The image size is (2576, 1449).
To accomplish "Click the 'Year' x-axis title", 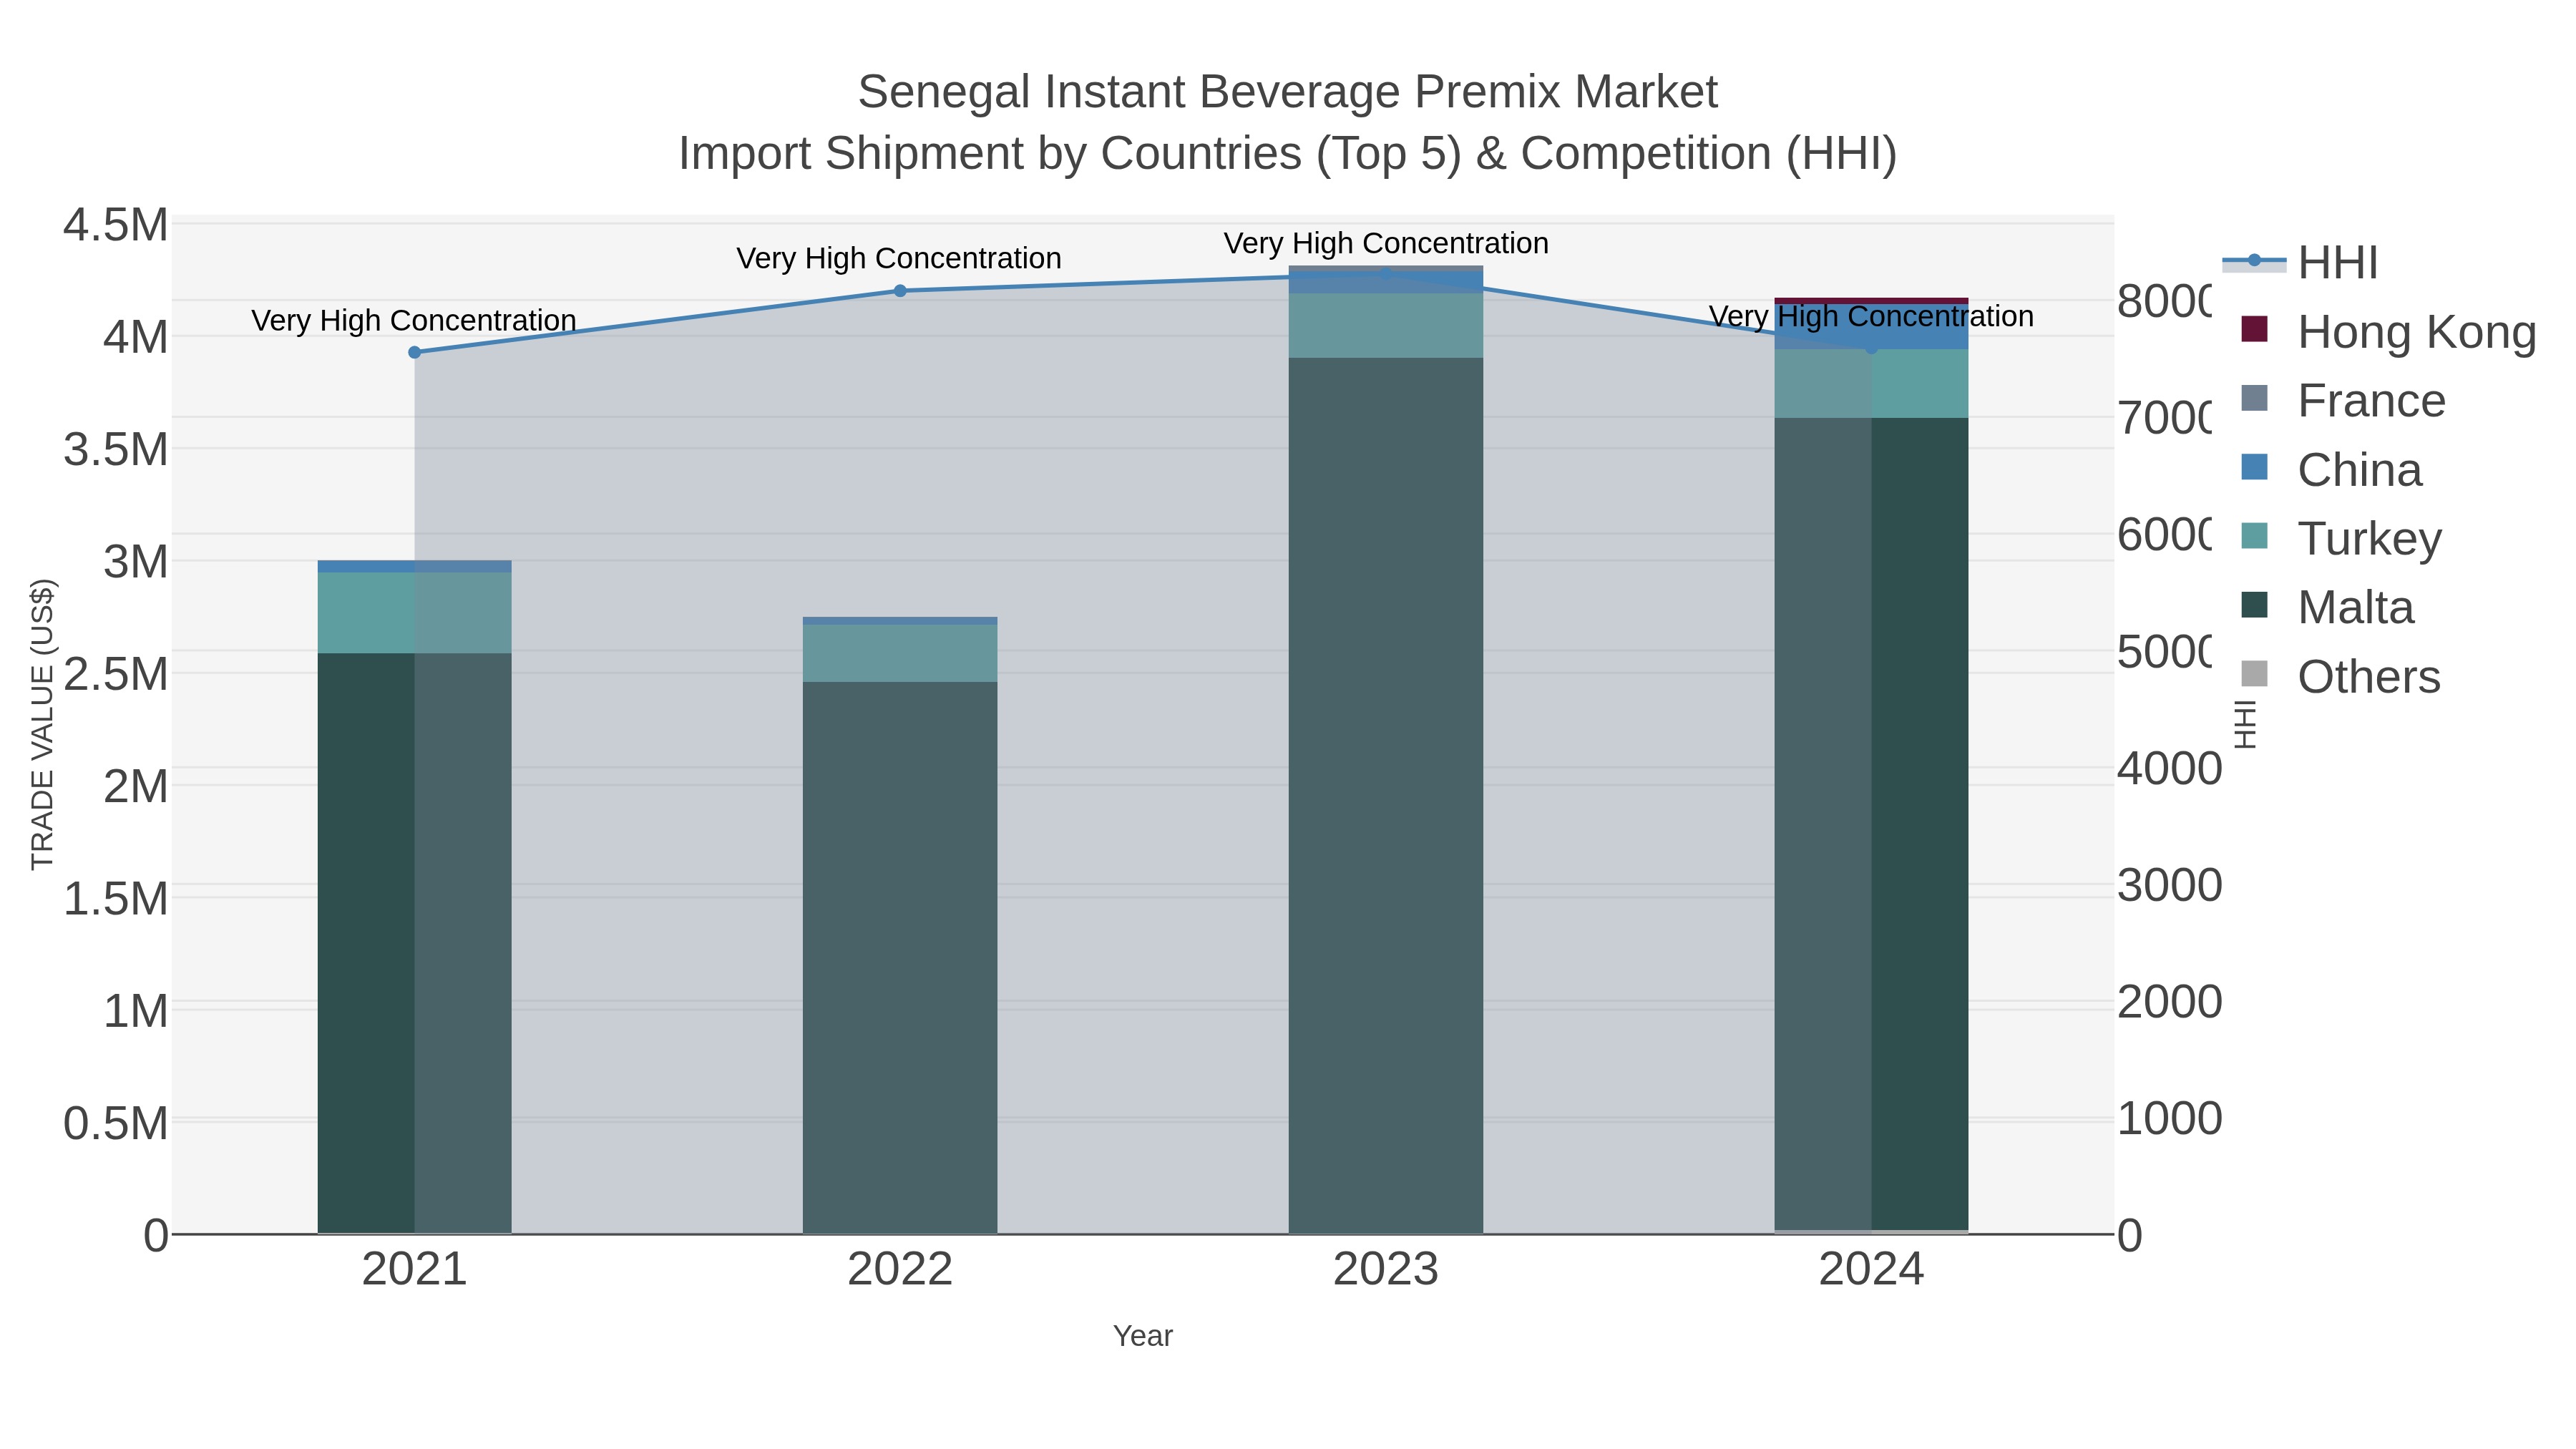I will click(1143, 1336).
